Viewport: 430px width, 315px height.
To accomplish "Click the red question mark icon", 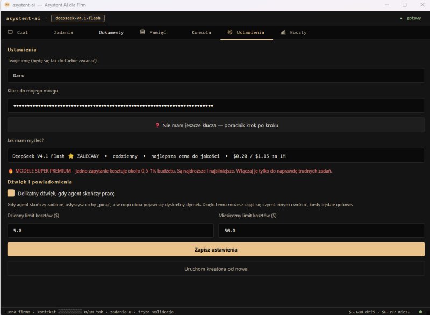I will tap(157, 126).
